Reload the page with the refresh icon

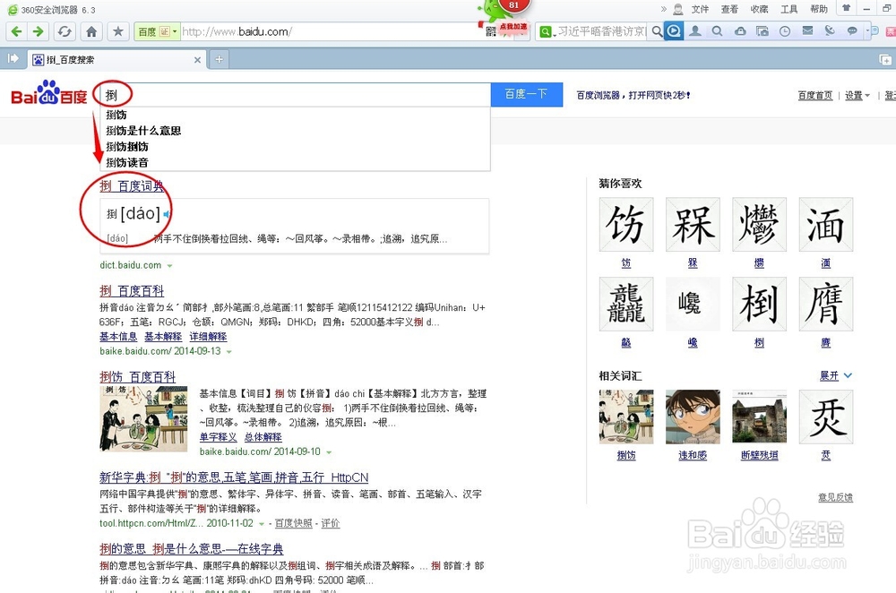point(65,31)
